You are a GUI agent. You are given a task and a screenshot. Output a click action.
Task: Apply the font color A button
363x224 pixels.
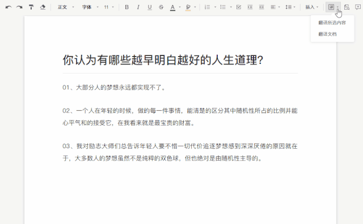(172, 7)
